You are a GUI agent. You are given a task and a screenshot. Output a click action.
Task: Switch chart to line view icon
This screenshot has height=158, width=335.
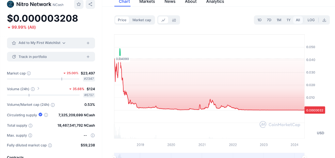(x=164, y=20)
